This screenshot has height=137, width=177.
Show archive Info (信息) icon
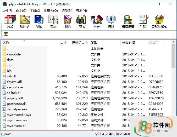click(111, 21)
